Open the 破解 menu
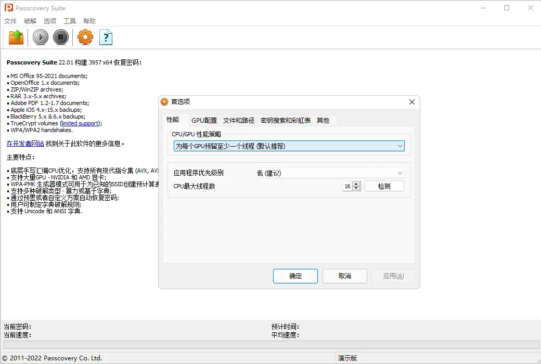The image size is (541, 364). [x=30, y=21]
